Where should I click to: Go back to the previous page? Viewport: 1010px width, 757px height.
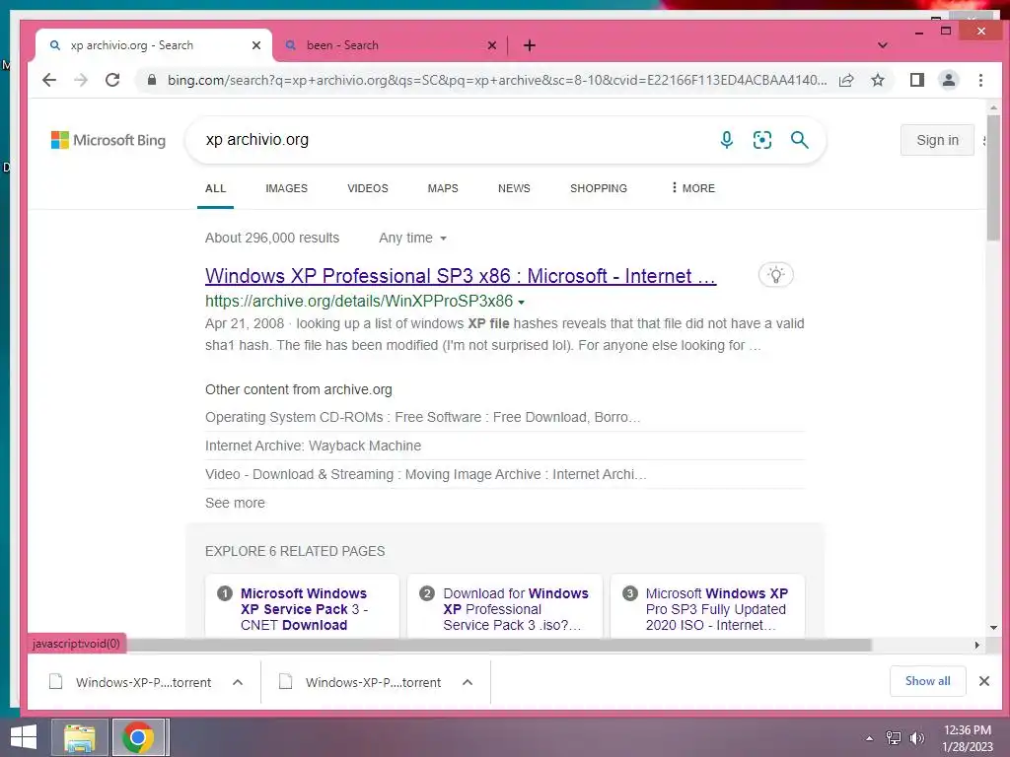pyautogui.click(x=49, y=80)
